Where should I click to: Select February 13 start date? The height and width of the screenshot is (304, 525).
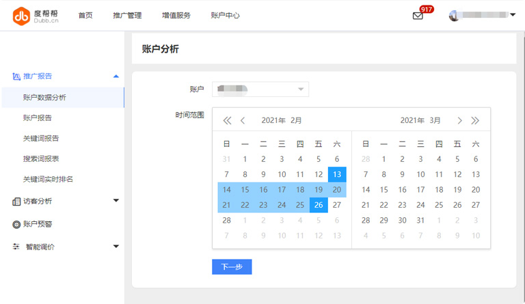pos(336,175)
